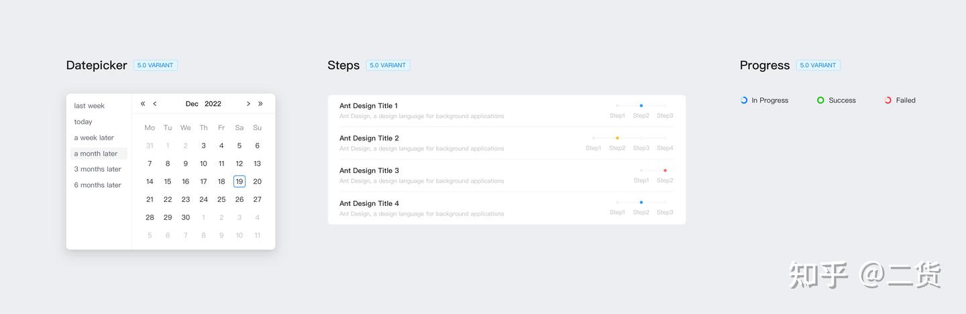Click the red Step2 dot in Title 3

(665, 170)
